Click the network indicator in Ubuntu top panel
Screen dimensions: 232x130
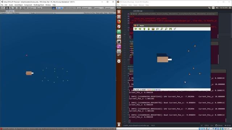tap(210, 8)
